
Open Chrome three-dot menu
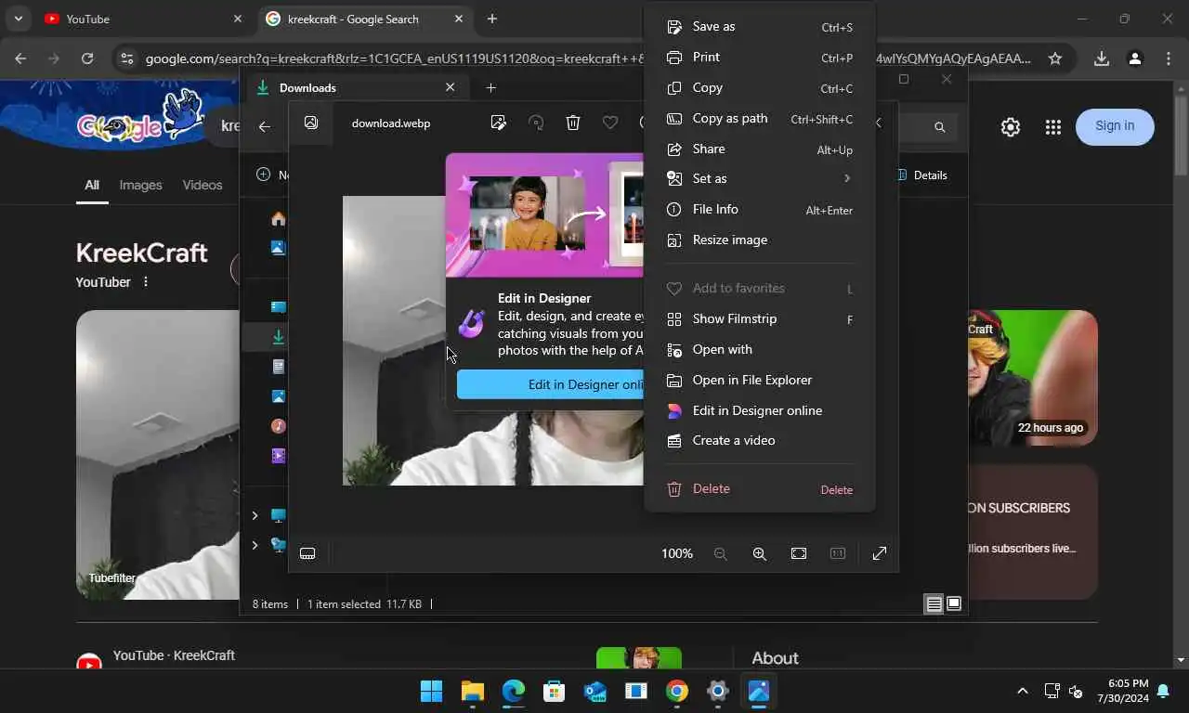[1169, 58]
